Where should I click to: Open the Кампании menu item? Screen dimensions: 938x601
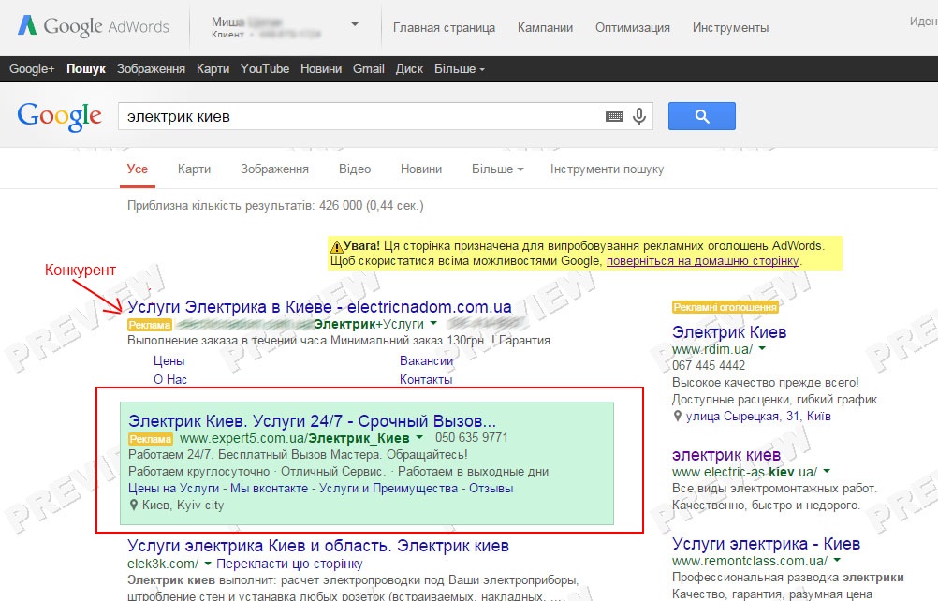[x=545, y=27]
